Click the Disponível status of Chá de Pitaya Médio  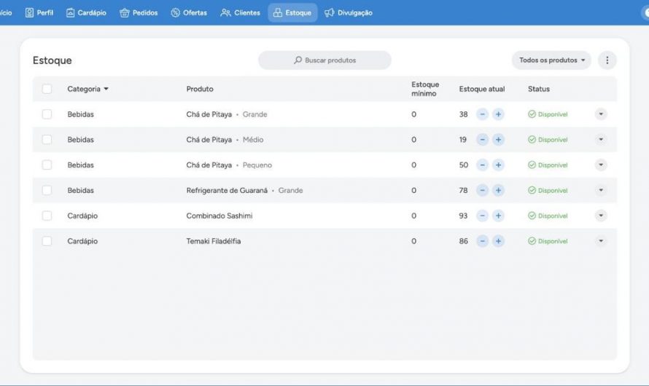547,140
